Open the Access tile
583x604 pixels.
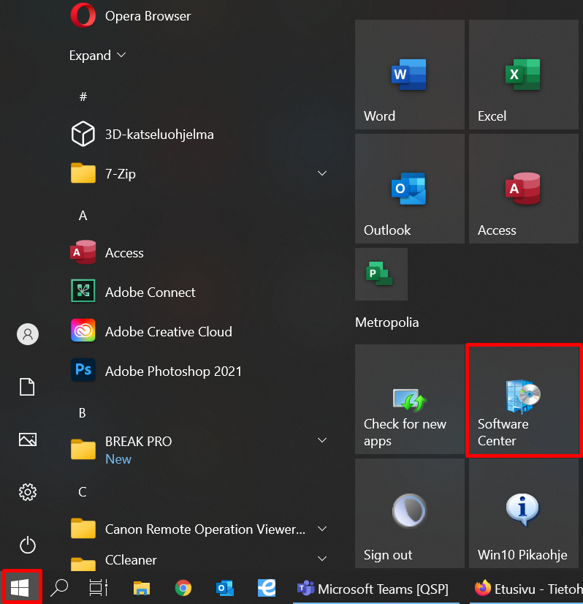[523, 189]
